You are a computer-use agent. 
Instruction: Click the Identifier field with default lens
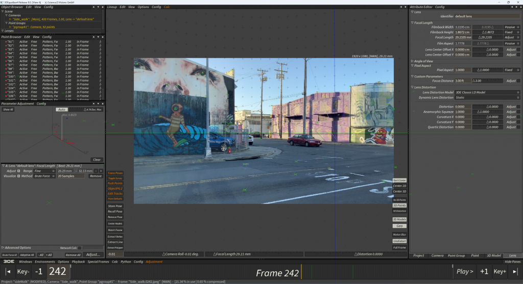point(487,16)
